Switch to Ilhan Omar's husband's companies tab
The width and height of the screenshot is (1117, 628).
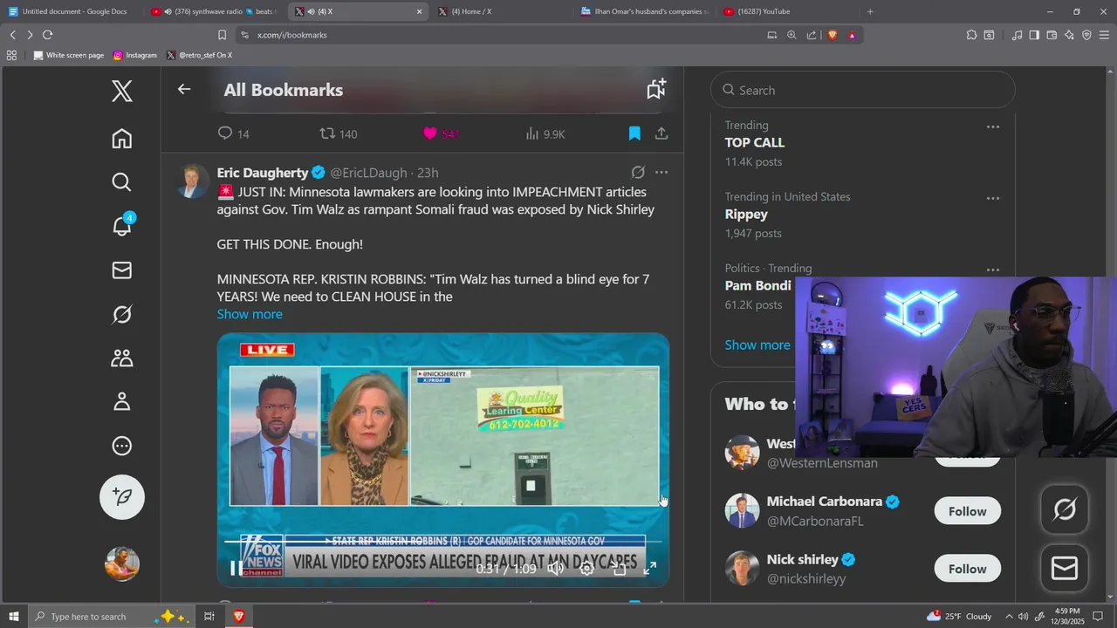click(x=646, y=11)
